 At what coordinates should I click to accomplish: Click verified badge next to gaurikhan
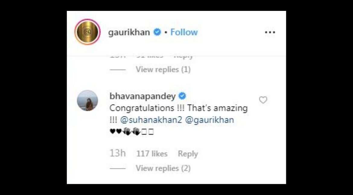click(x=157, y=32)
